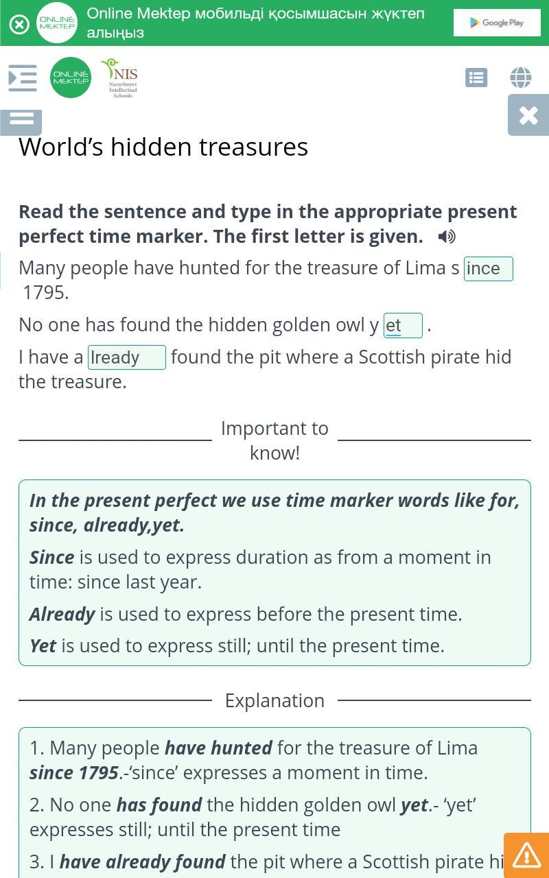This screenshot has height=878, width=549.
Task: Close the lesson with the X button
Action: click(528, 115)
